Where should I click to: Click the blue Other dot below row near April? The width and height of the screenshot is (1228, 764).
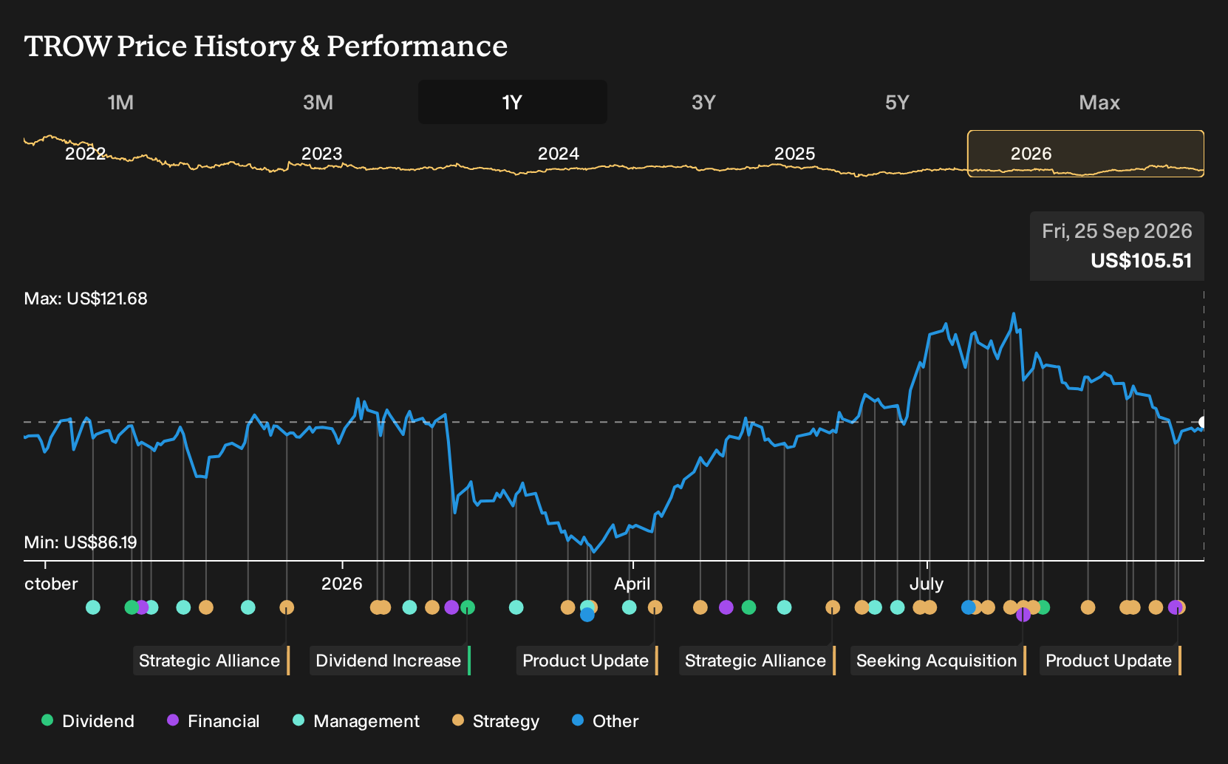(587, 615)
